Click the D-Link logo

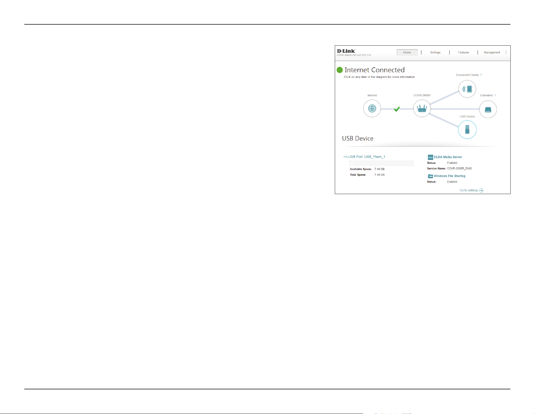346,51
